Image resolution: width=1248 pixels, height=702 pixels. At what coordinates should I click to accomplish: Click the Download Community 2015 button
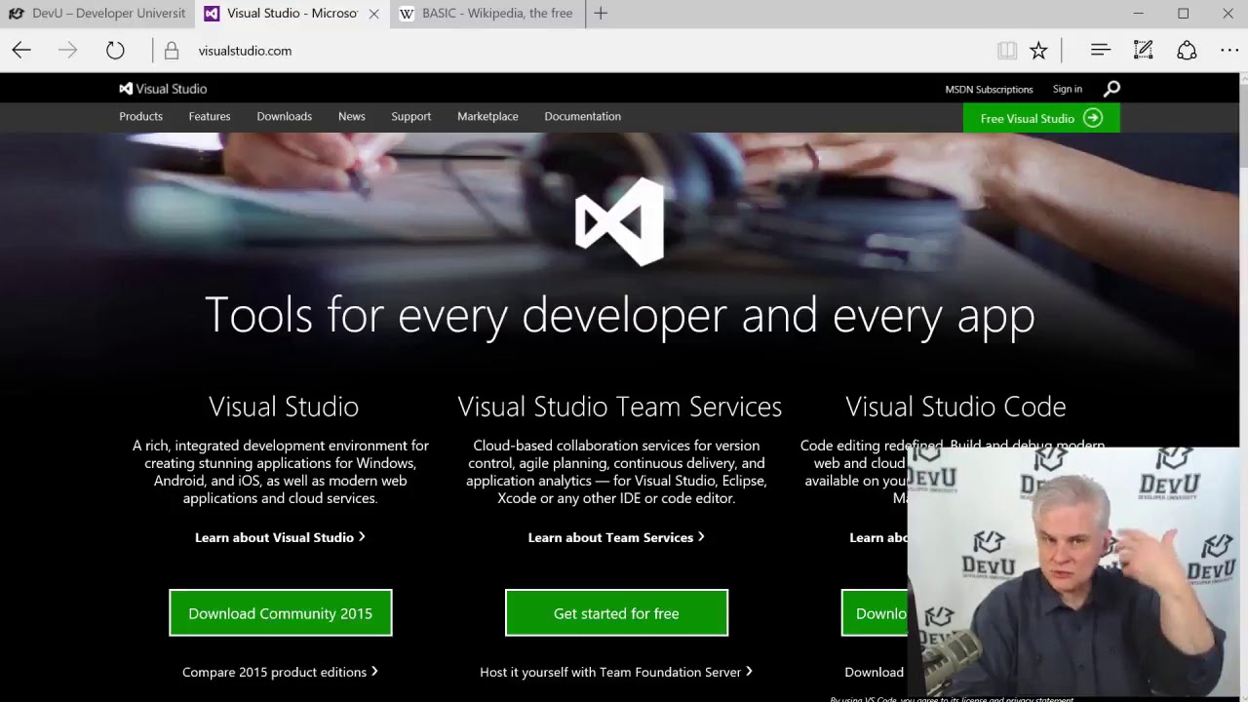[281, 613]
